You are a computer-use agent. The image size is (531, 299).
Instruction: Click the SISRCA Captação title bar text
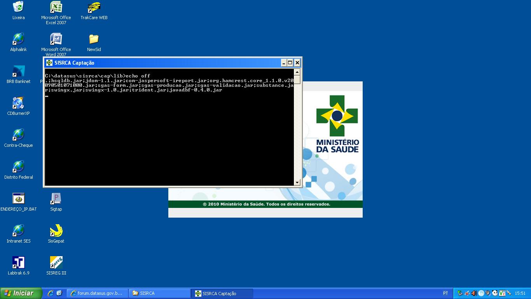(x=74, y=63)
